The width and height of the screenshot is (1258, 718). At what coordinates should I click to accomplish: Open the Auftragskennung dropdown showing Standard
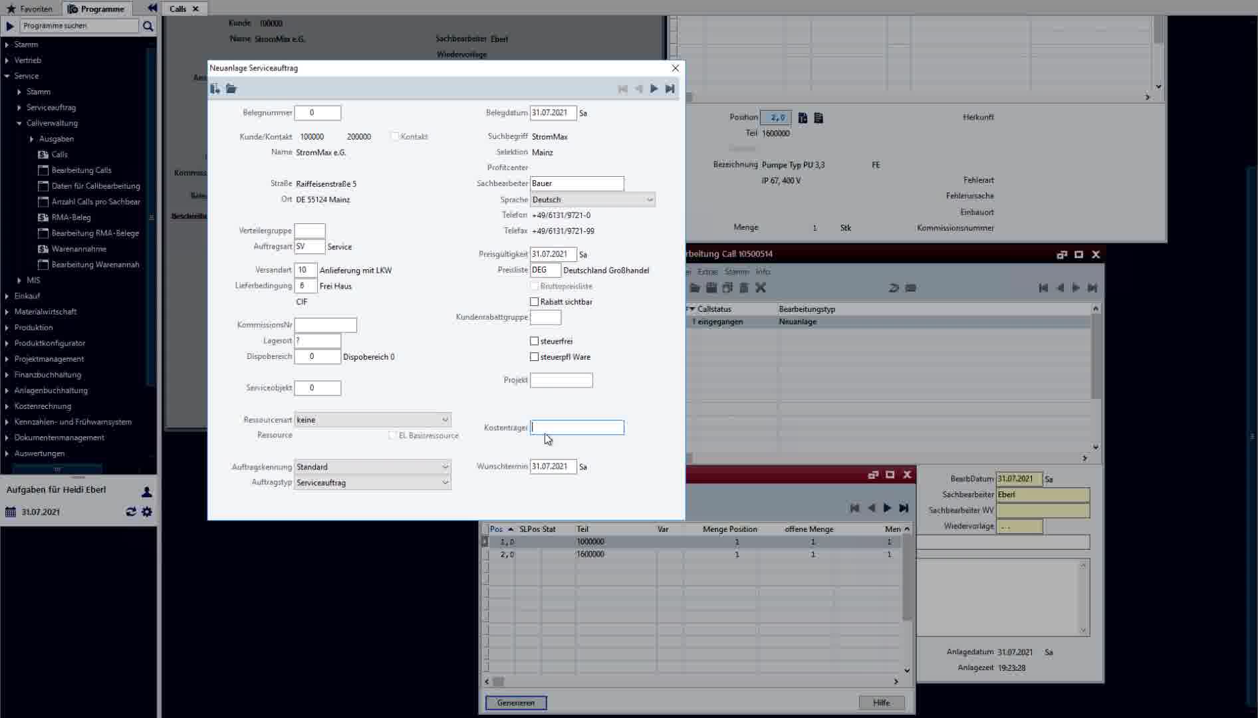click(372, 467)
